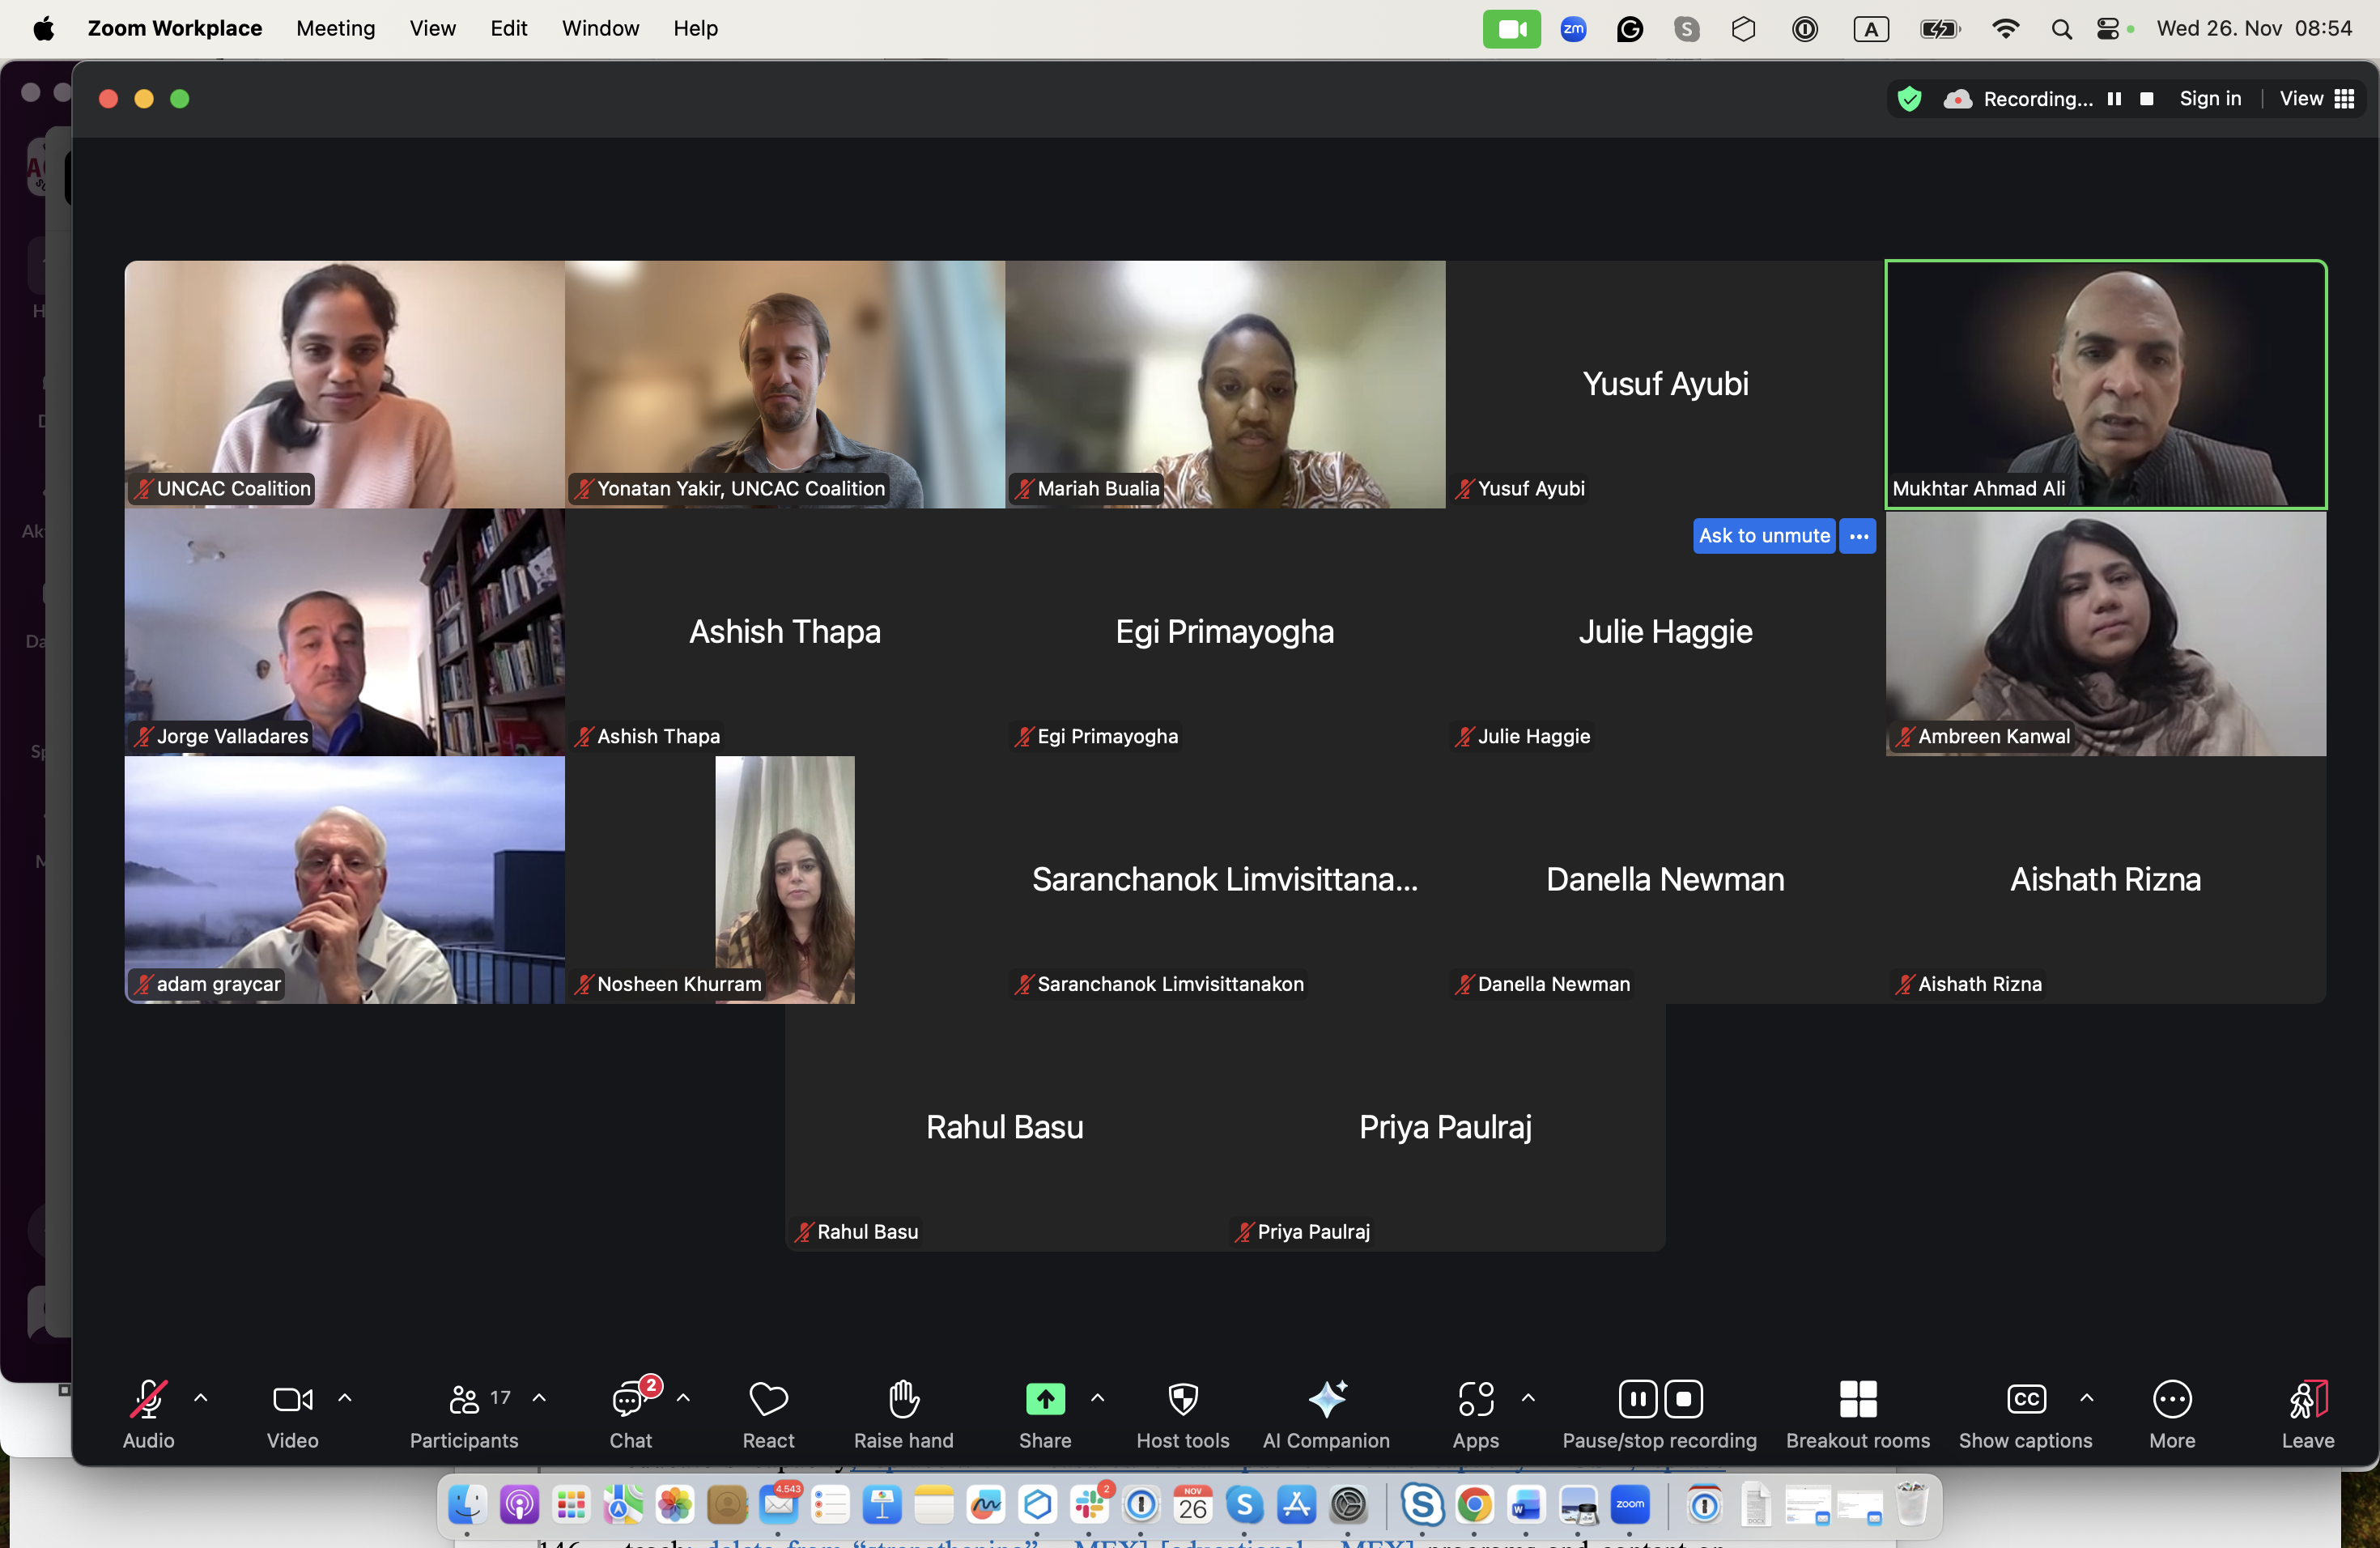Stop recording with bottom toolbar stop button
The width and height of the screenshot is (2380, 1548).
point(1684,1399)
